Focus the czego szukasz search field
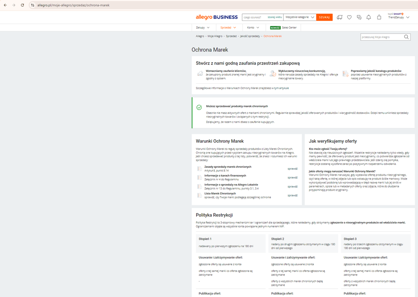 point(254,17)
